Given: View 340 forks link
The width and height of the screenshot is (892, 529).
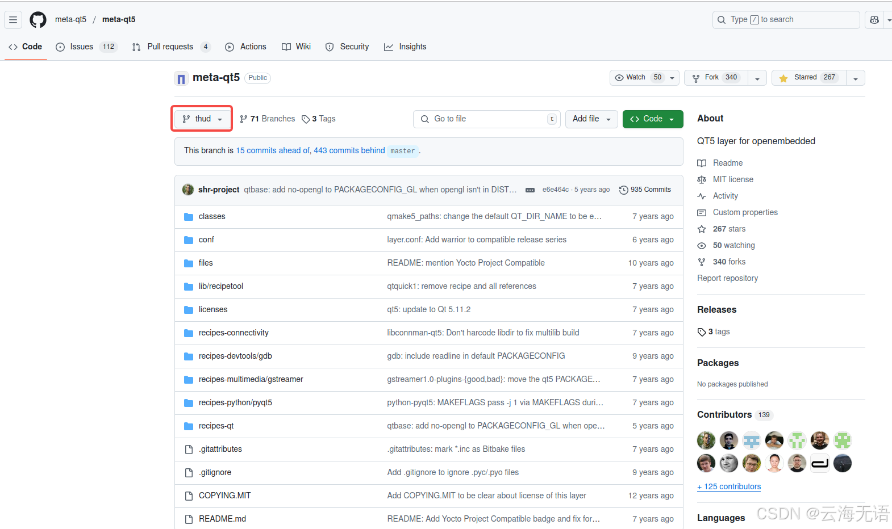Looking at the screenshot, I should pyautogui.click(x=722, y=262).
